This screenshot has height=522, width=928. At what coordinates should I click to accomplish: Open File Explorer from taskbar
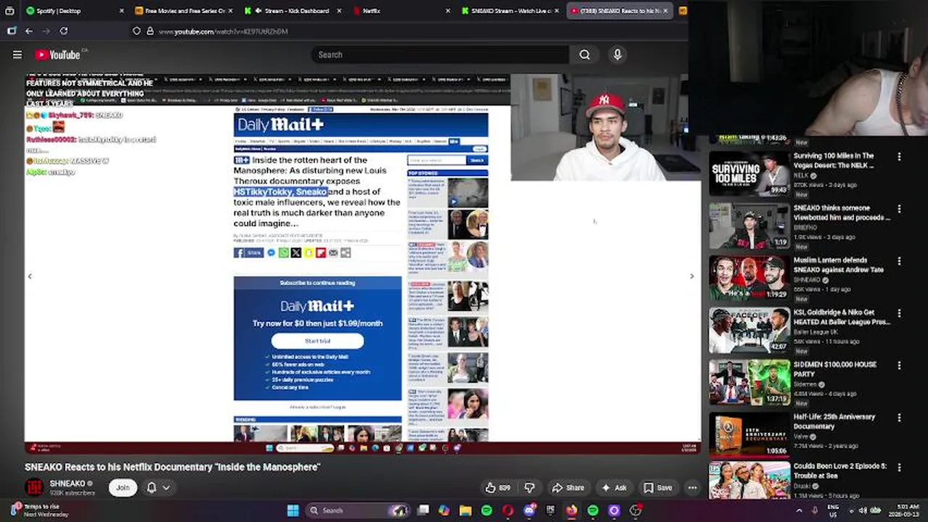pos(465,510)
